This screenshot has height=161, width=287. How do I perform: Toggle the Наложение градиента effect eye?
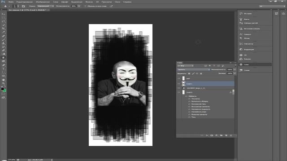[189, 109]
